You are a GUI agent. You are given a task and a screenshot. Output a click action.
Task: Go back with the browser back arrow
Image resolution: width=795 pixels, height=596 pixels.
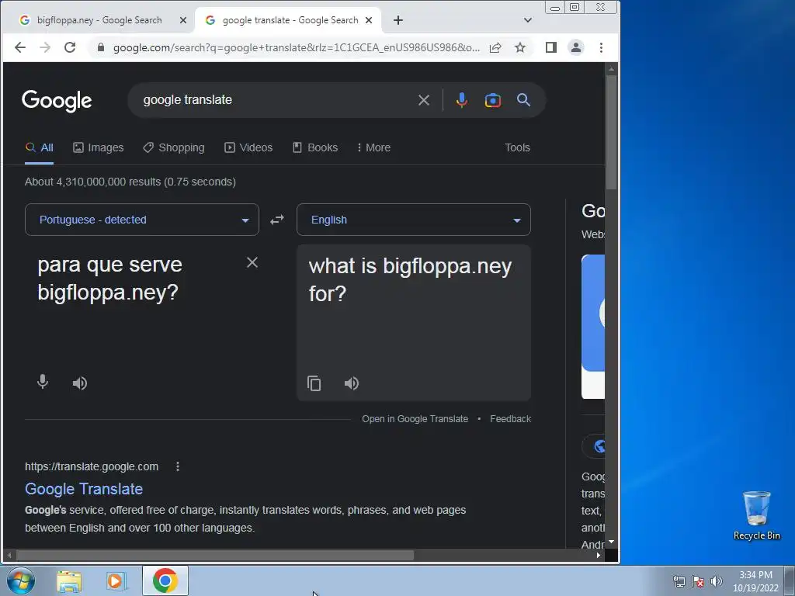pos(19,47)
